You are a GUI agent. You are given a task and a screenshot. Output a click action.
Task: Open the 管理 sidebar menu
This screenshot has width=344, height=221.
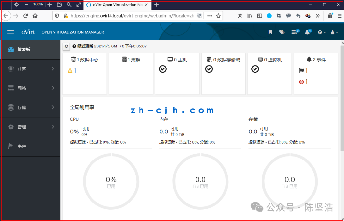pos(30,127)
